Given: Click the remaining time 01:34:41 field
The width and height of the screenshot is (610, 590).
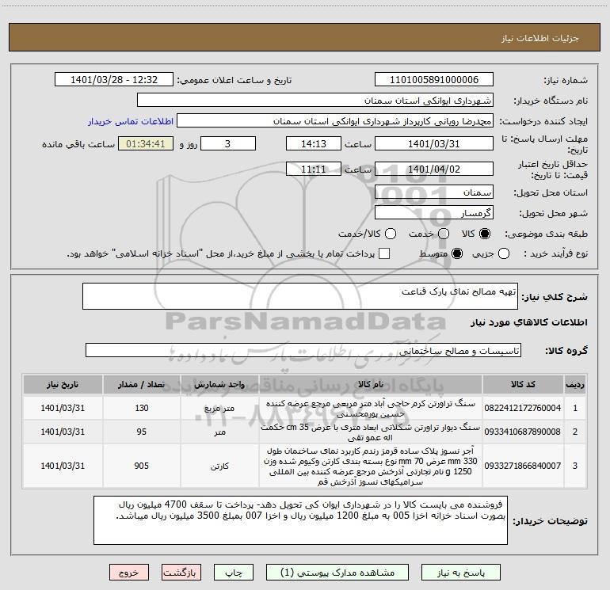Looking at the screenshot, I should click(146, 143).
